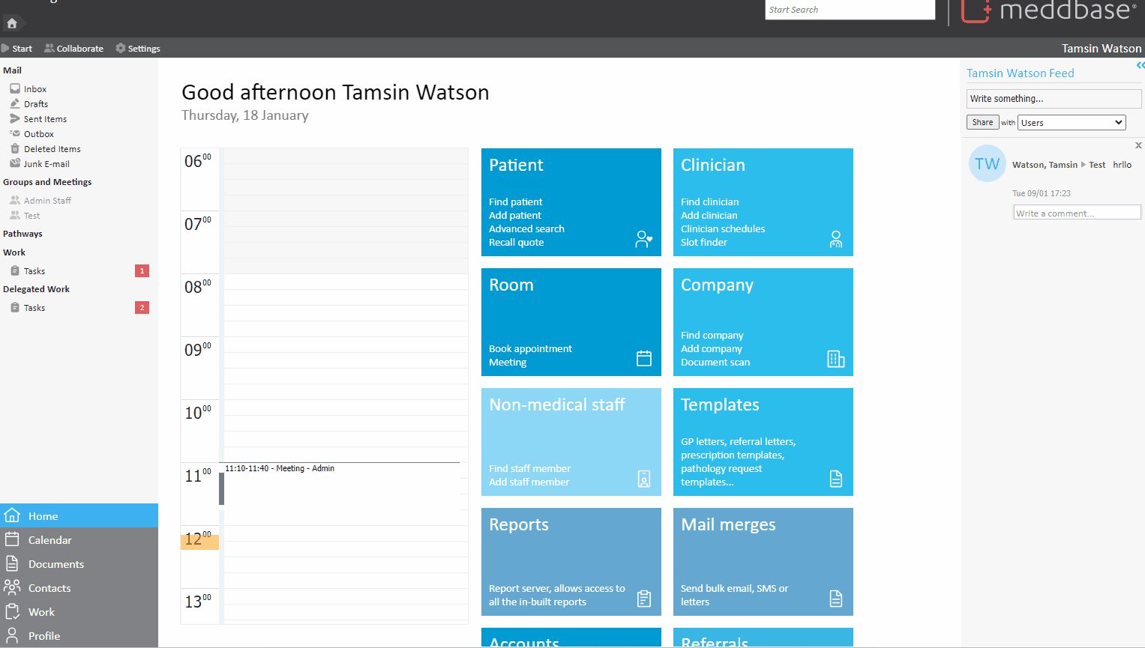Click the home icon in top bar

point(12,23)
